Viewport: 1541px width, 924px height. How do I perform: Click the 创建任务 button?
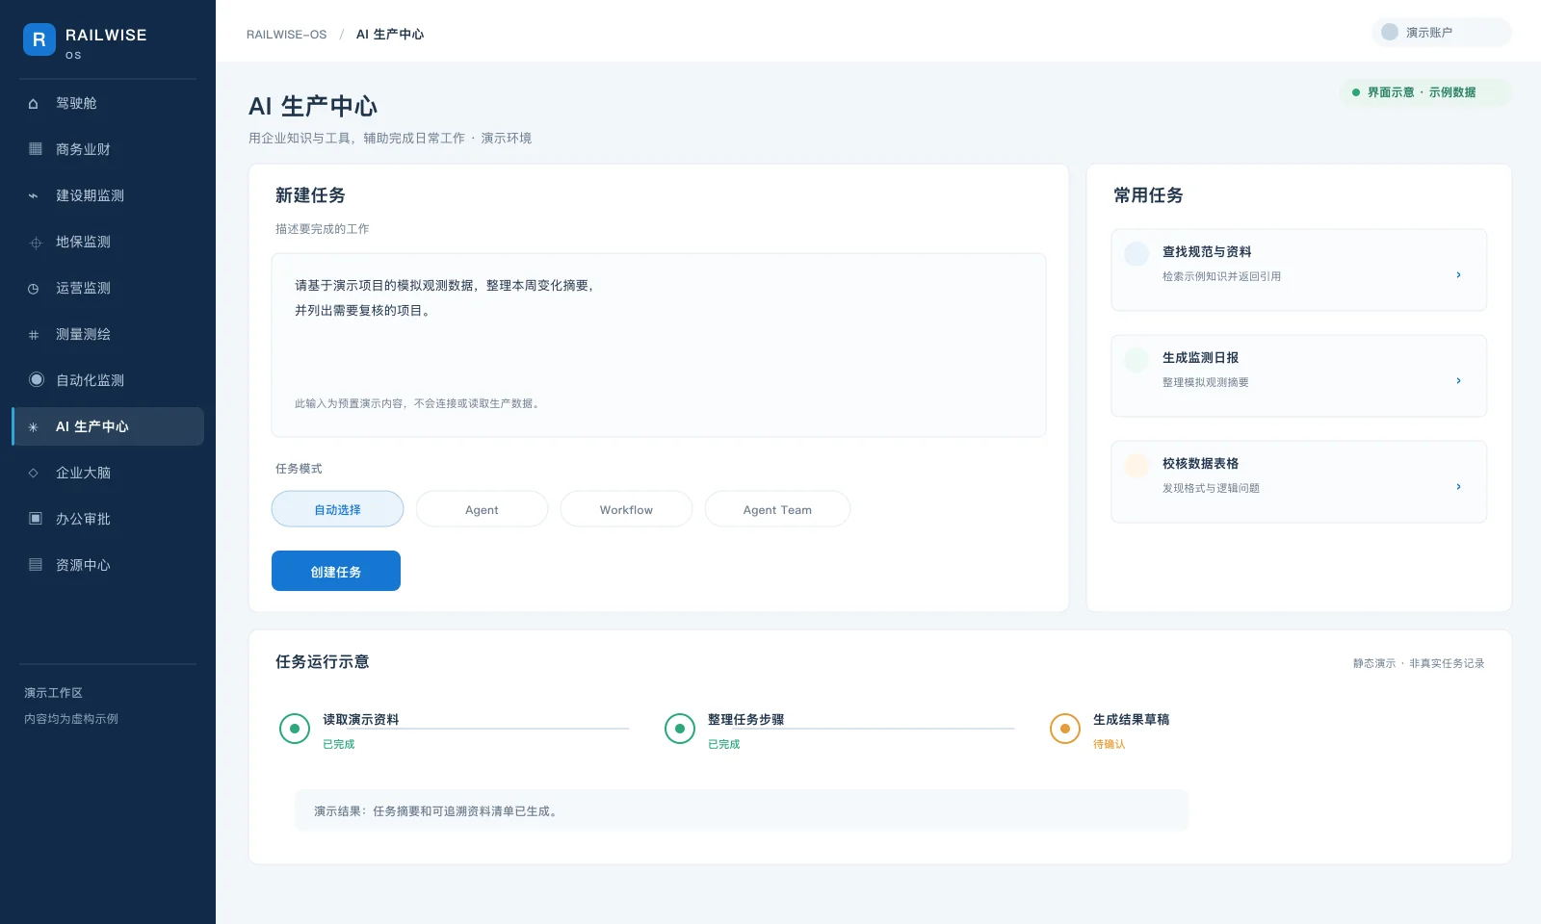pyautogui.click(x=336, y=571)
